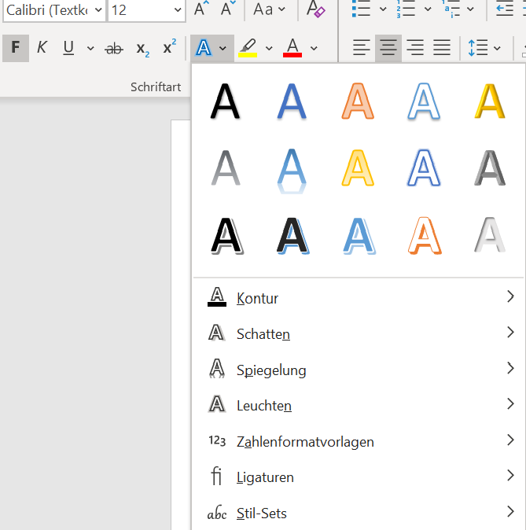526x530 pixels.
Task: Expand the line spacing dropdown arrow
Action: click(497, 49)
